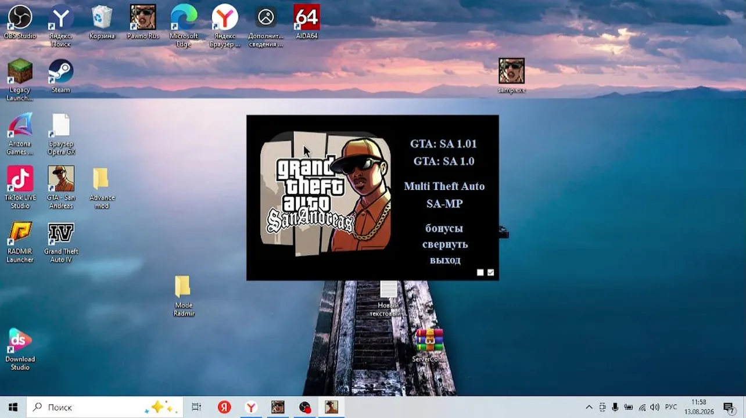Select the TikTok LIVE Studio shortcut
This screenshot has width=746, height=418.
20,188
